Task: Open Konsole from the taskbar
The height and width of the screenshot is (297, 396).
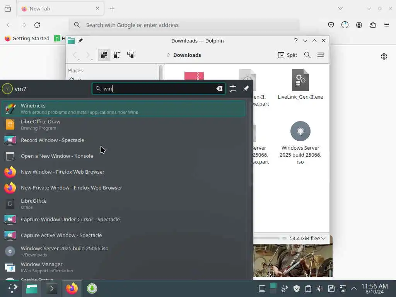Action: pos(52,288)
